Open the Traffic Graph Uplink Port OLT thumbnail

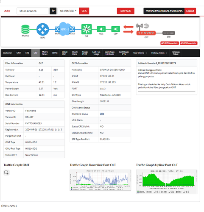coord(167,182)
